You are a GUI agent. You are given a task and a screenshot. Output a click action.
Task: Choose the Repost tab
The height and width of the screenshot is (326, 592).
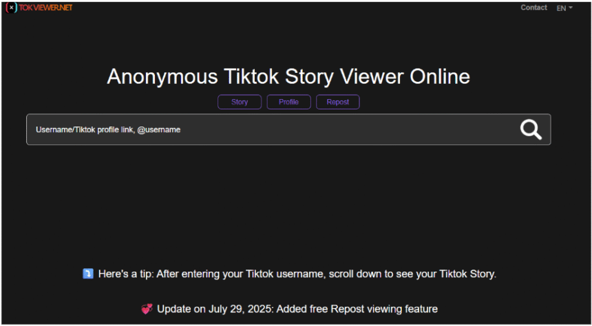337,102
